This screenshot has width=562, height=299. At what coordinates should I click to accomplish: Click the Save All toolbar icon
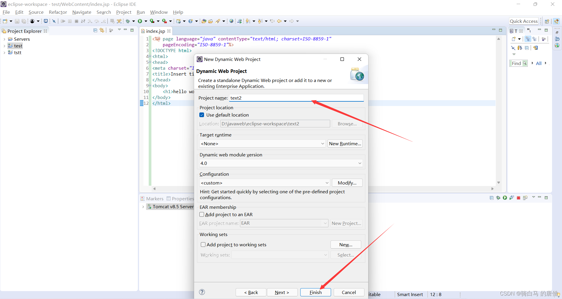click(x=24, y=21)
